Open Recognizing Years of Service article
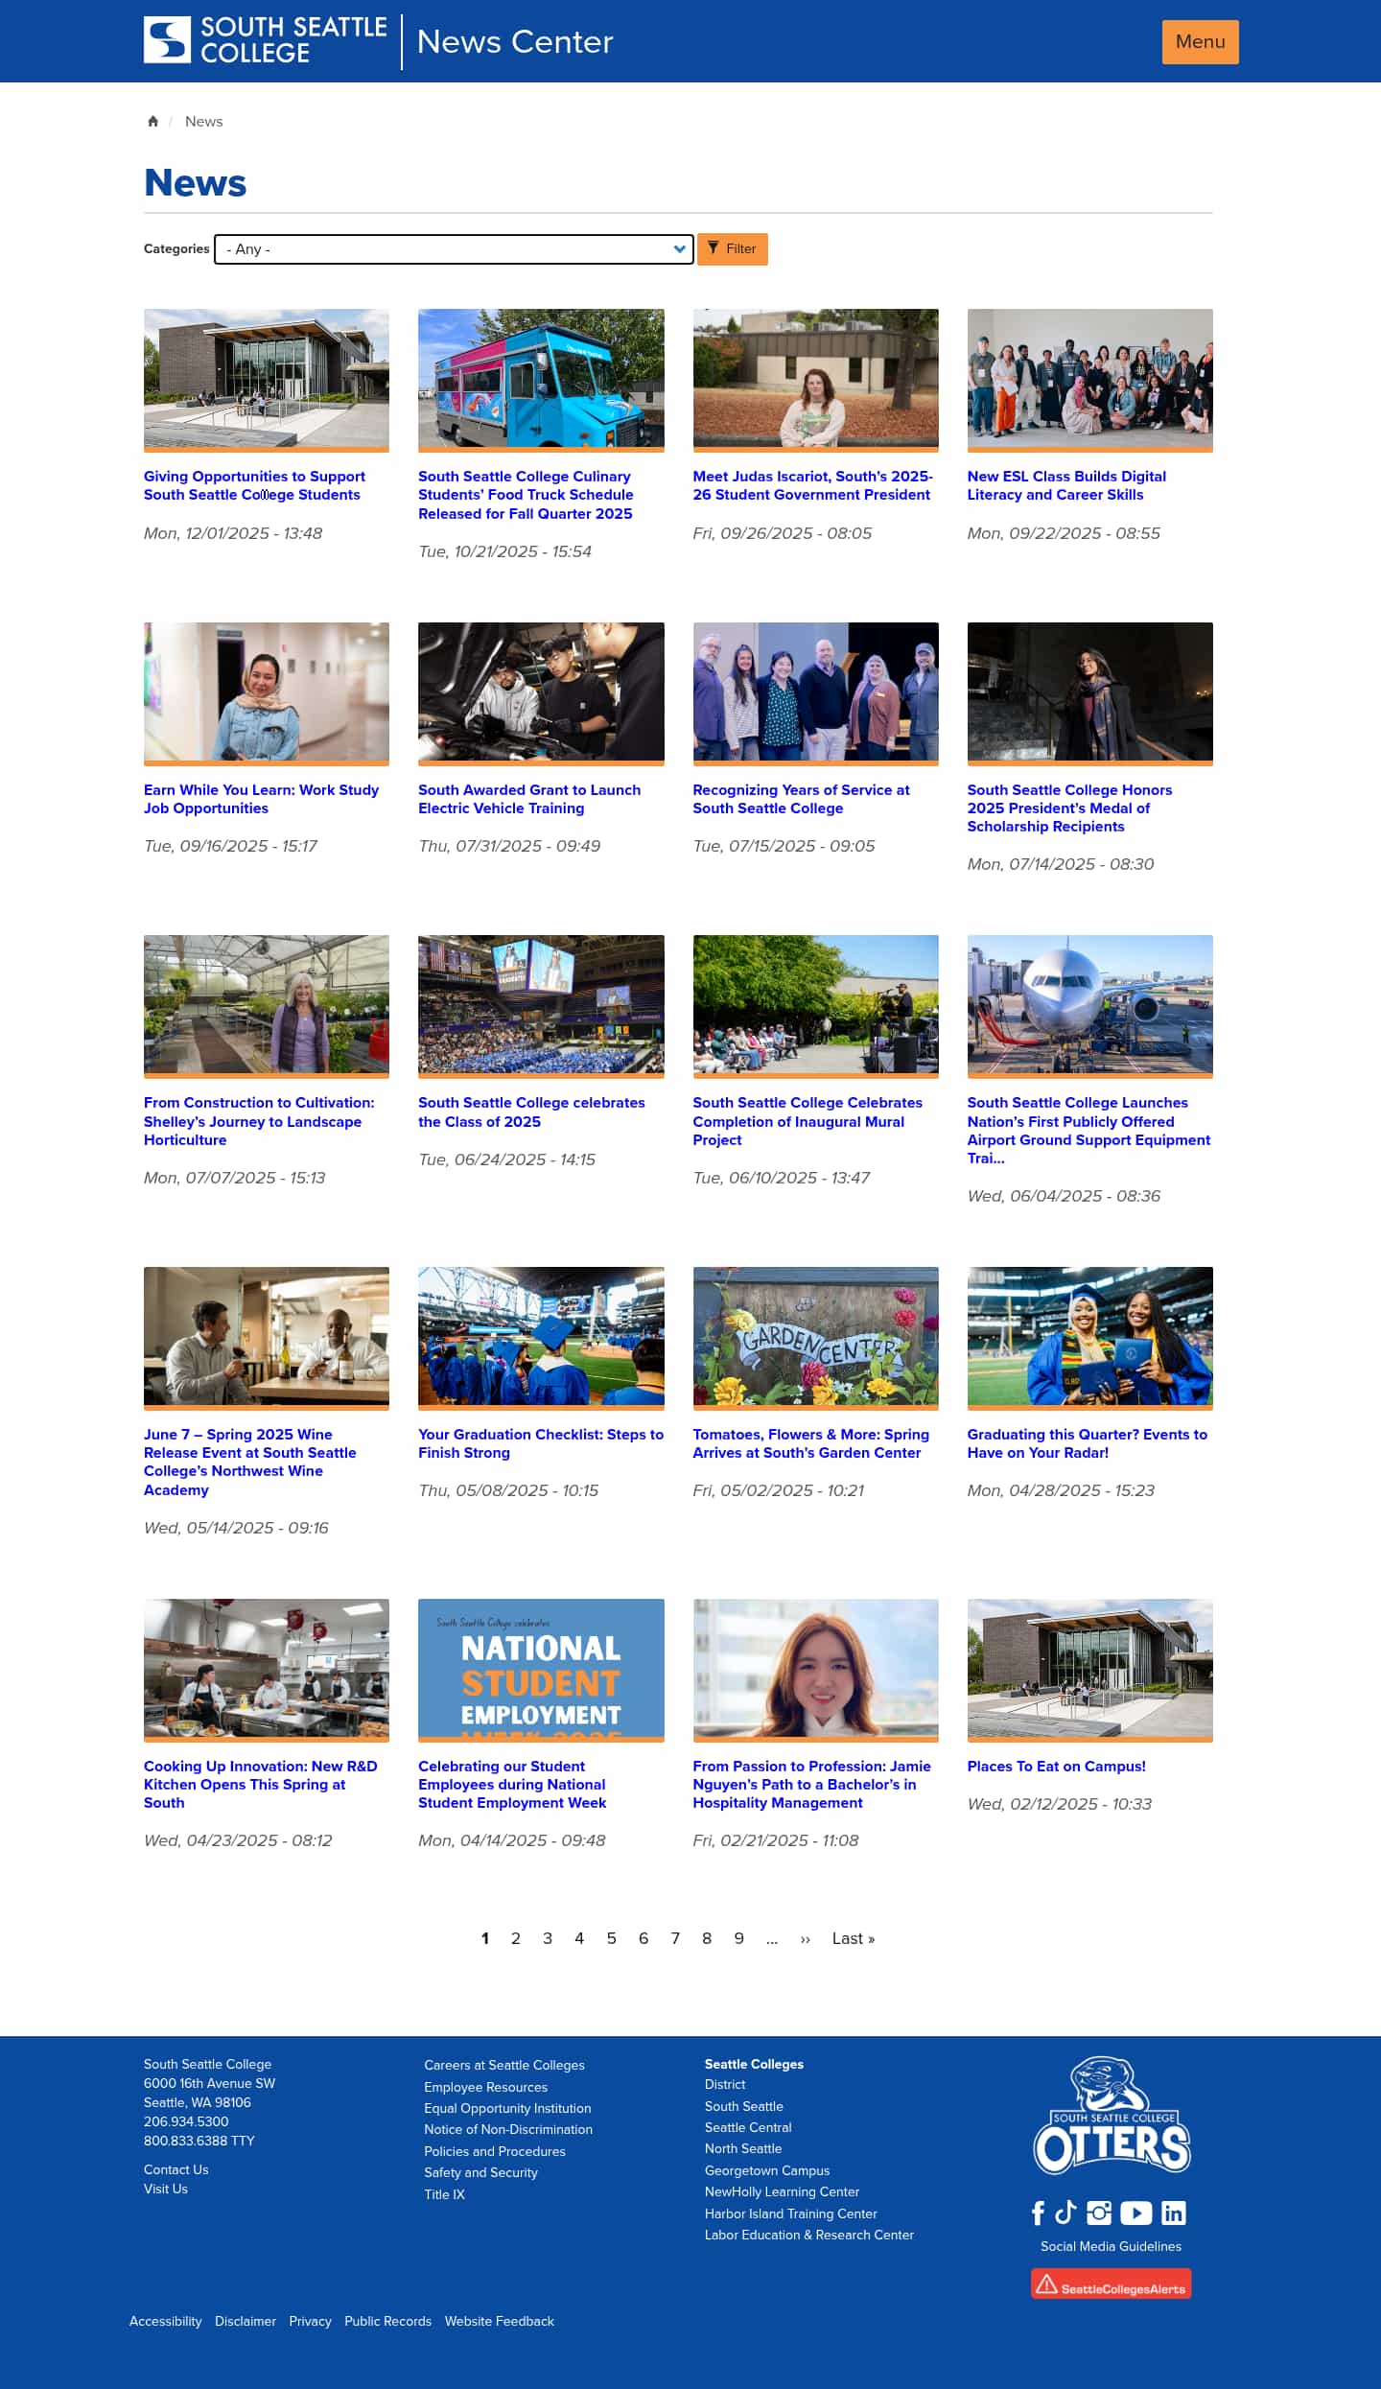Screen dimensions: 1381x2389 tap(801, 799)
